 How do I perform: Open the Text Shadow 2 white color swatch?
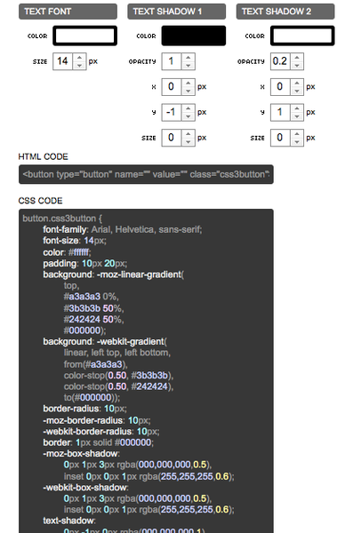(x=302, y=36)
